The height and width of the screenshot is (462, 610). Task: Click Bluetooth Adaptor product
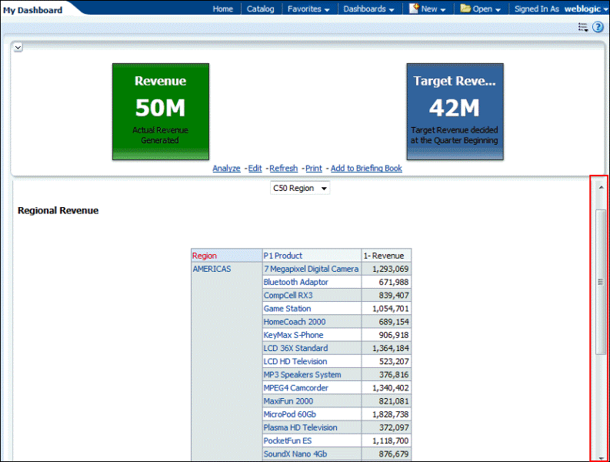click(x=295, y=282)
